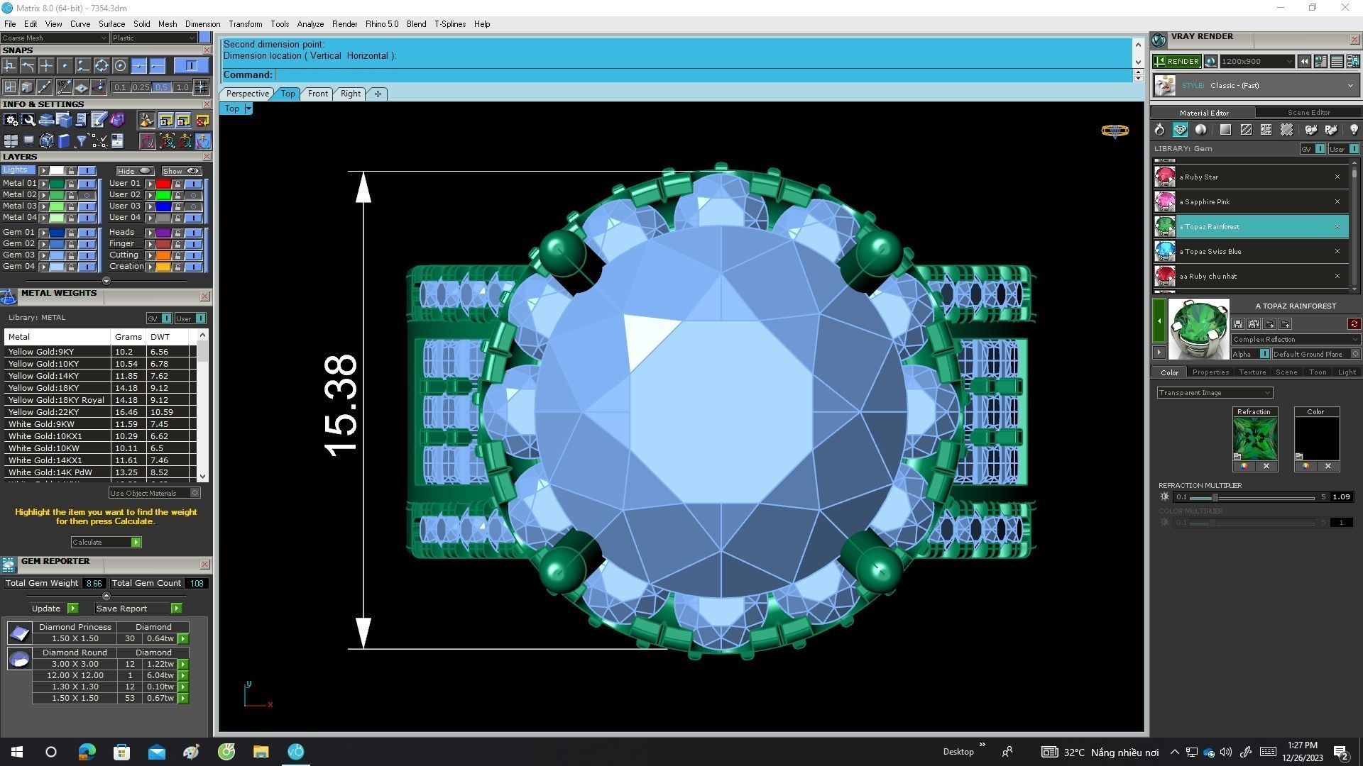Click the ring material icon in Material Editor
This screenshot has width=1363, height=766.
1159,130
